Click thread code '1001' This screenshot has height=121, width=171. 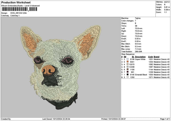point(151,59)
